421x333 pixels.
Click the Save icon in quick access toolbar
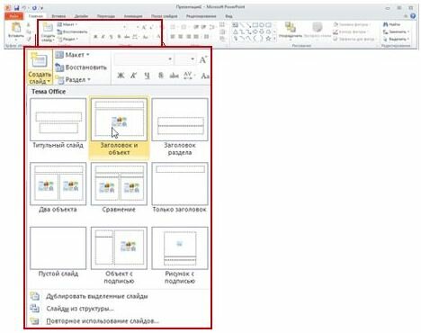click(17, 8)
